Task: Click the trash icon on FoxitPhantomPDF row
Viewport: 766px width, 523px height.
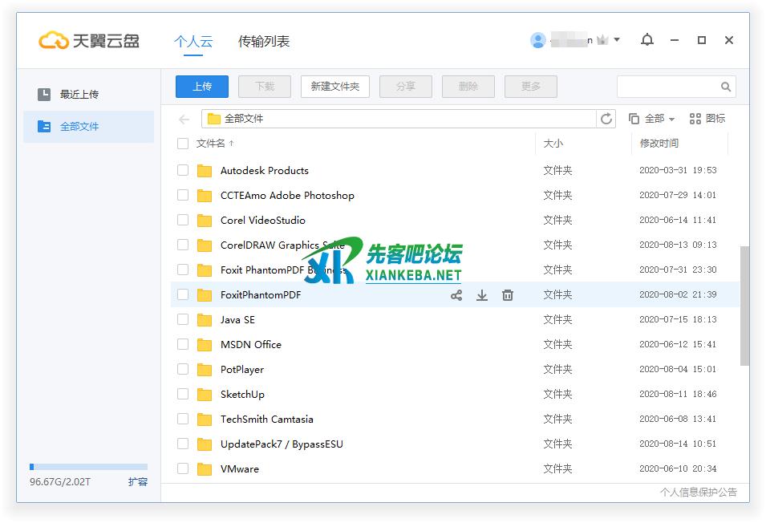Action: pos(508,295)
